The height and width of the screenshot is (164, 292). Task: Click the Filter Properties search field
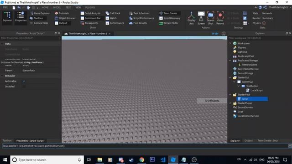click(30, 38)
